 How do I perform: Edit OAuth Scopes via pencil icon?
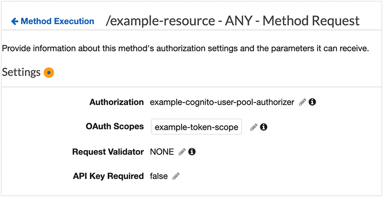coord(254,127)
